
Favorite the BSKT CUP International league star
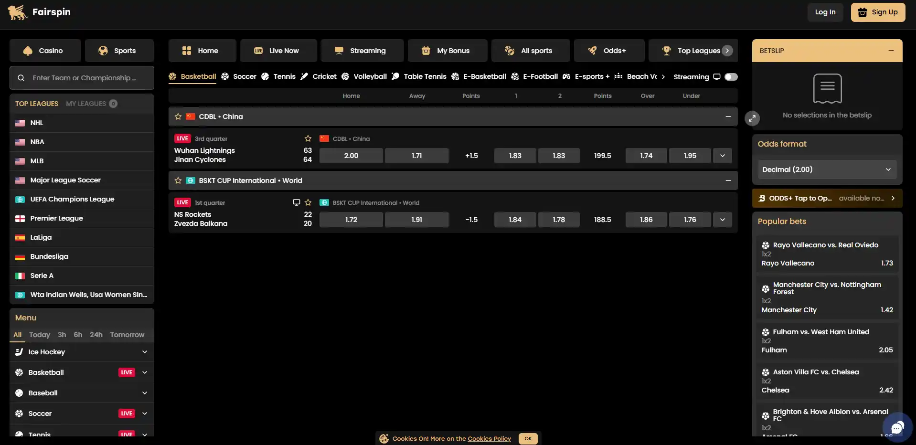[178, 180]
